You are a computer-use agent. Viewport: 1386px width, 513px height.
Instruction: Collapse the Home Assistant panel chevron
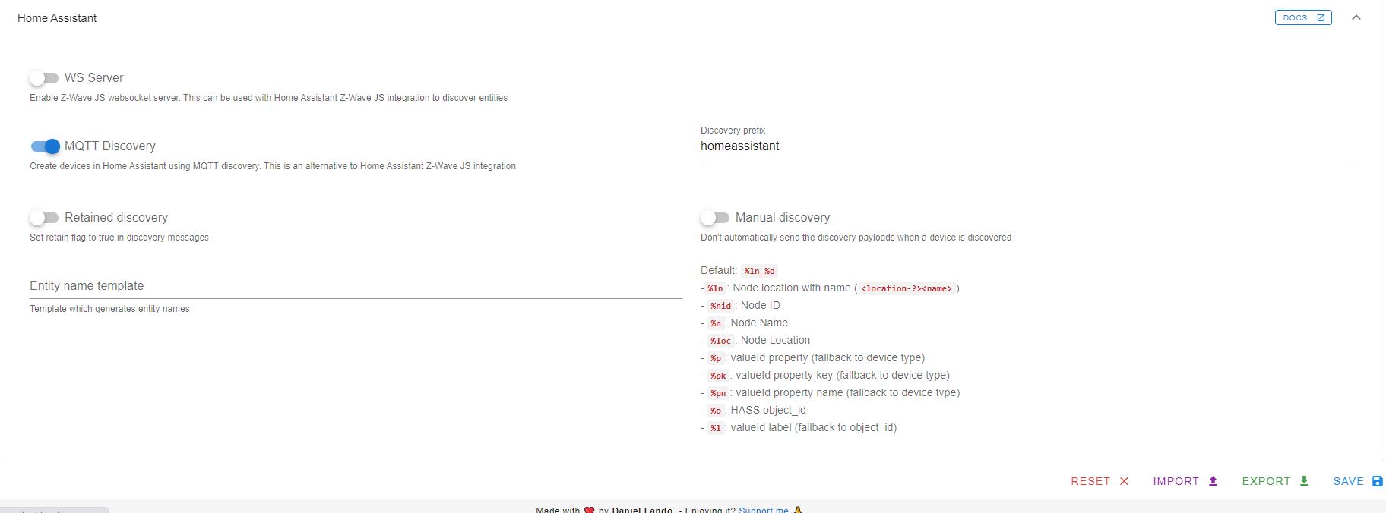(x=1356, y=17)
